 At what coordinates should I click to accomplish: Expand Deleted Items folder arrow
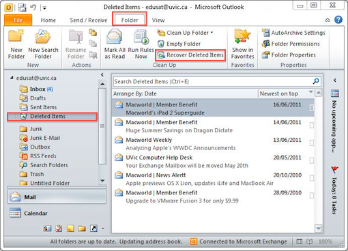click(16, 116)
